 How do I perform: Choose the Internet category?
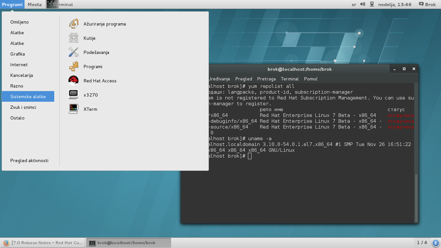28,65
